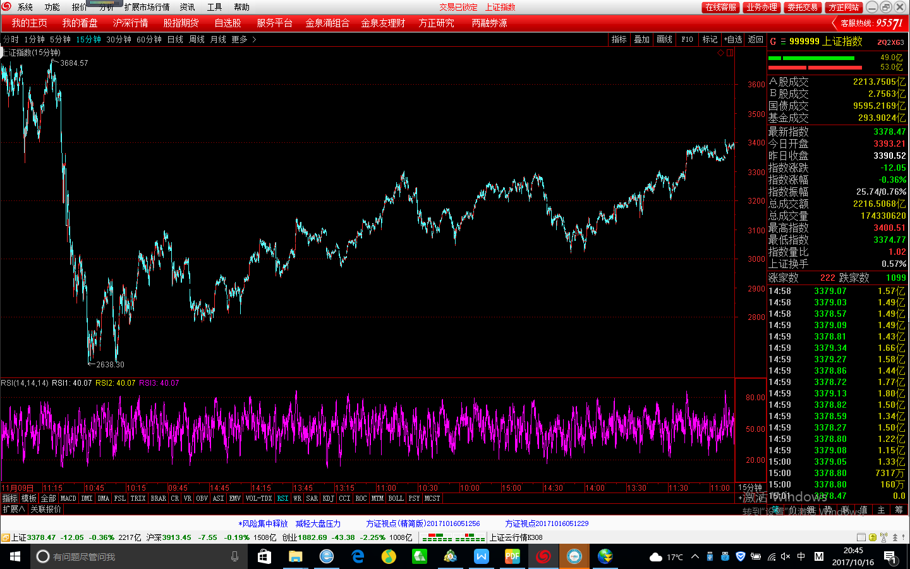Open the 叠加 overlay dropdown
Viewport: 910px width, 569px height.
pyautogui.click(x=642, y=39)
